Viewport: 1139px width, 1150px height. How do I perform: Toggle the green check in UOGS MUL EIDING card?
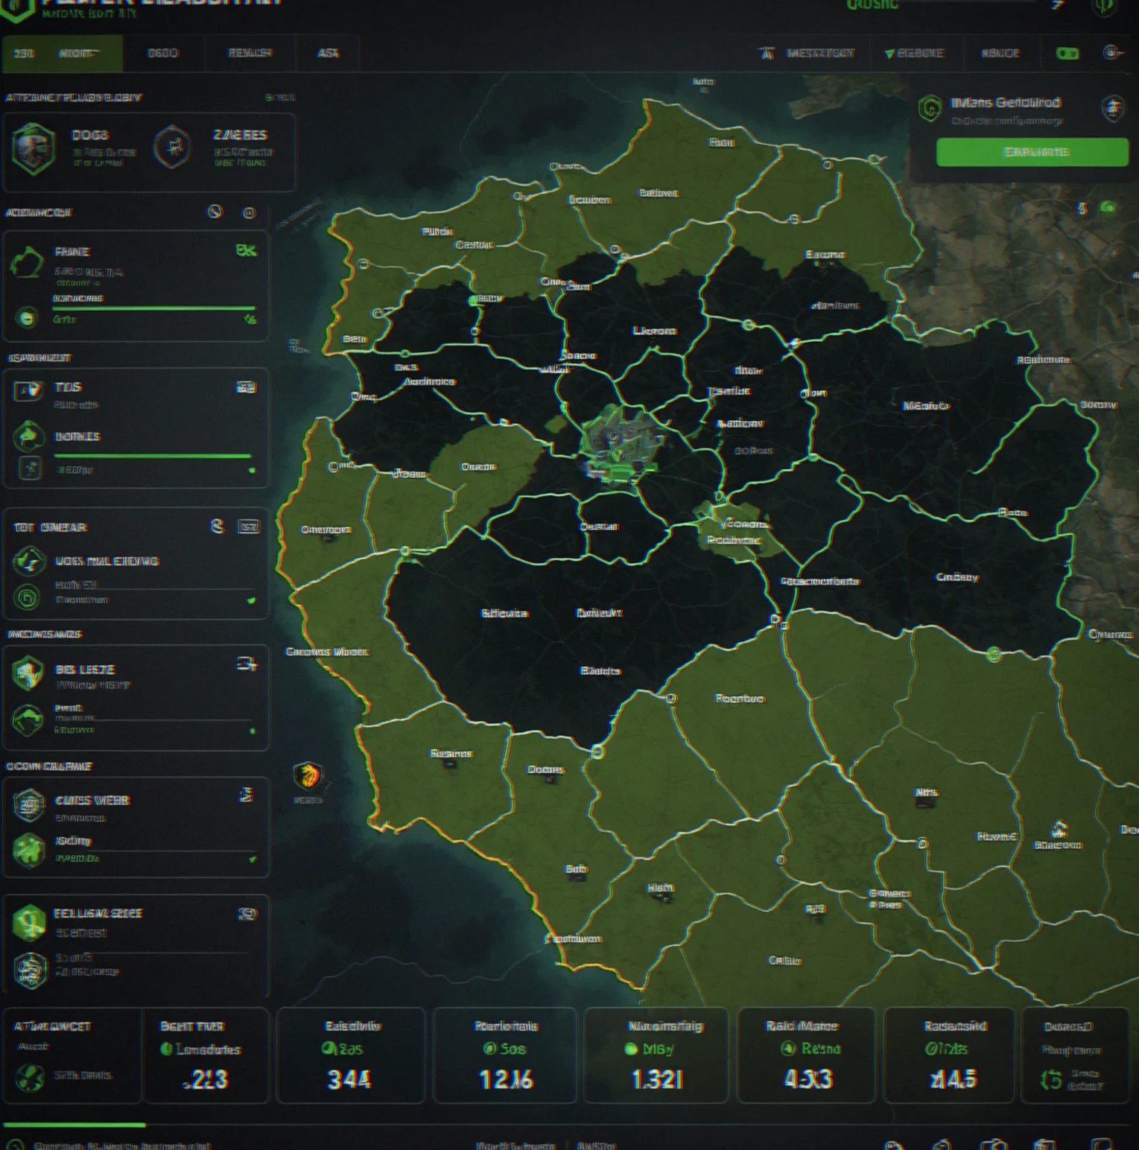[x=251, y=600]
